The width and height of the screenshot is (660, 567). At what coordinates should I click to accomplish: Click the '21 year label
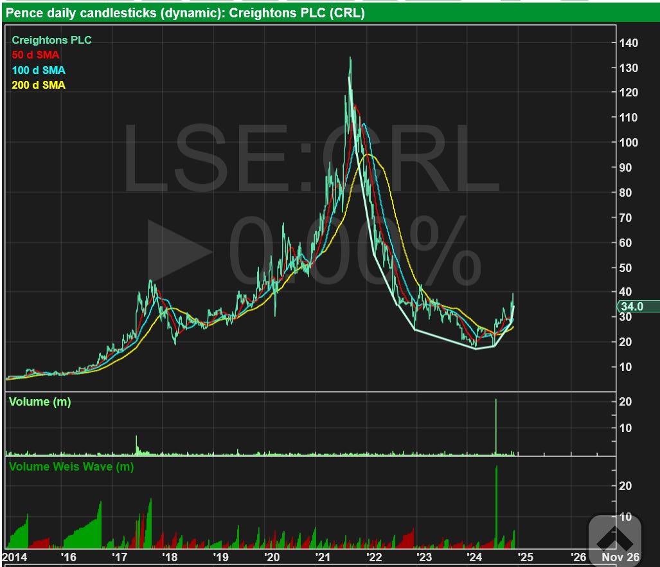(323, 557)
